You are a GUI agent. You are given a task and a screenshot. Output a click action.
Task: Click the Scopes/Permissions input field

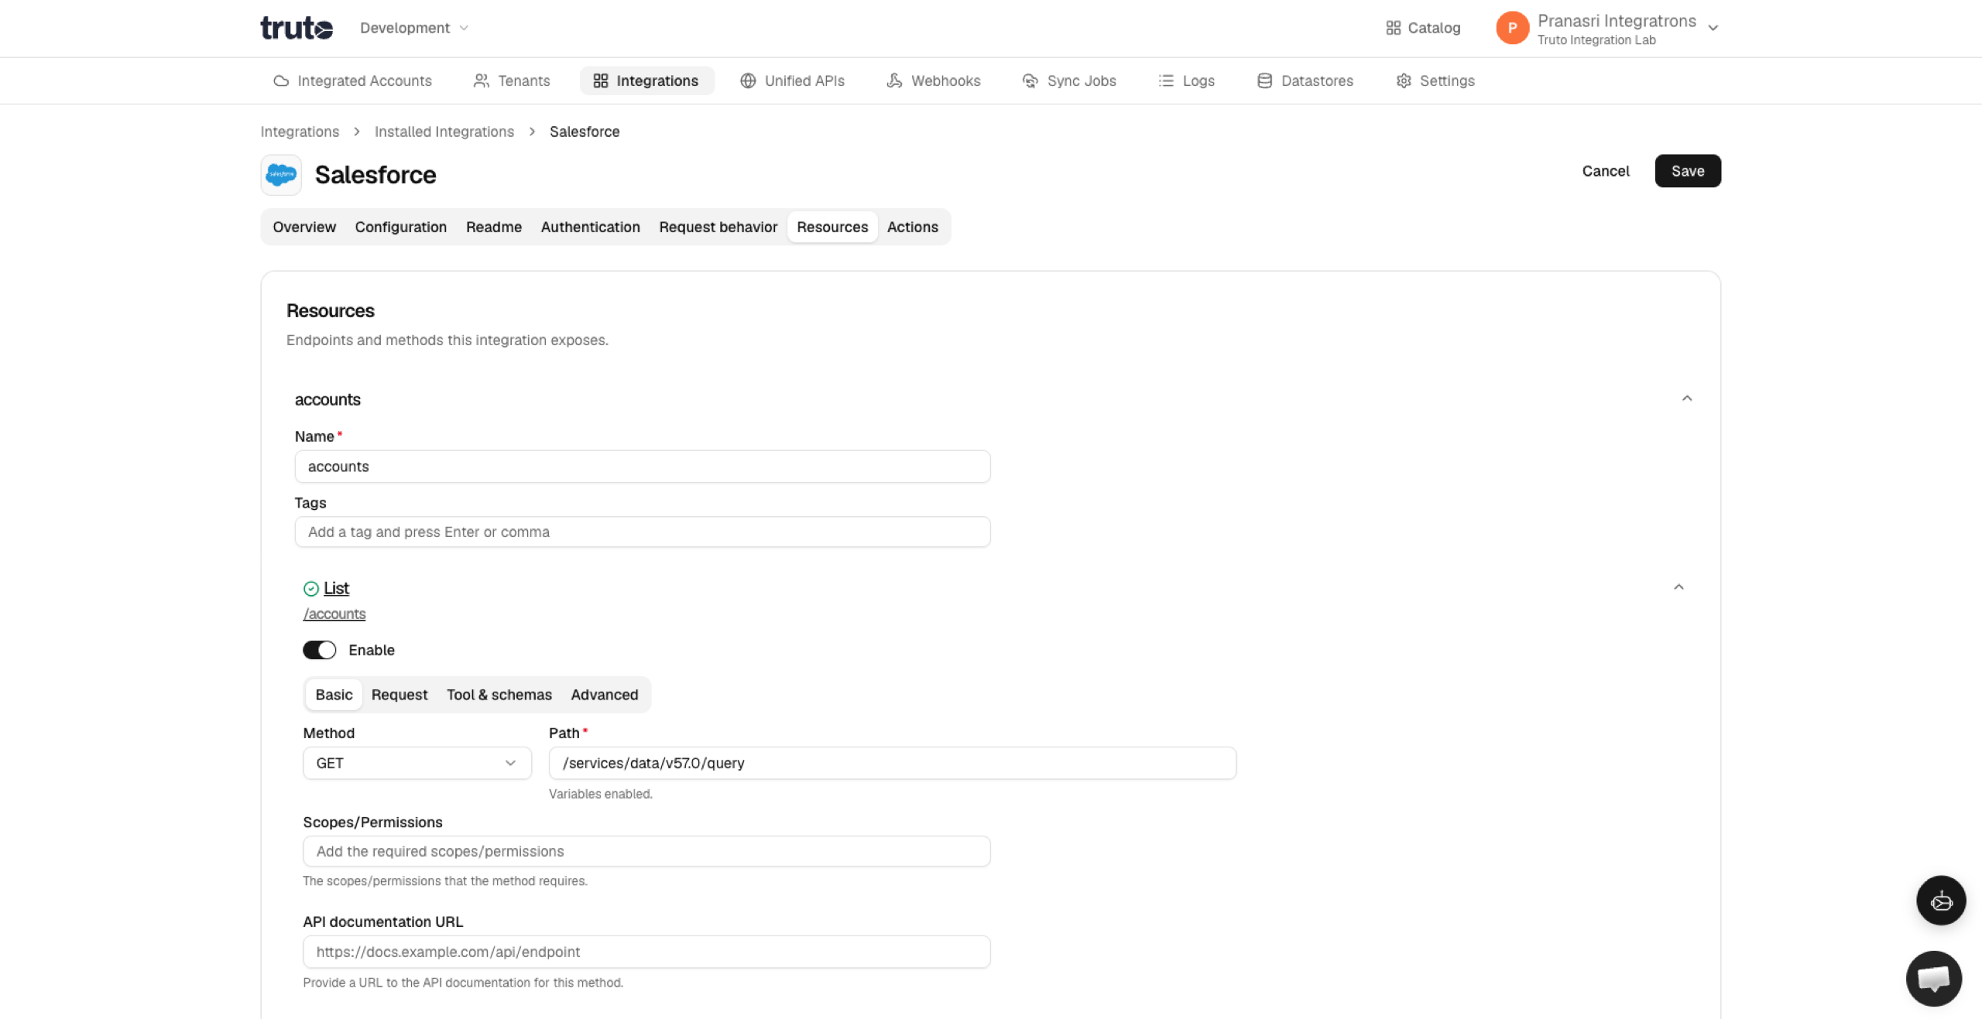click(x=646, y=851)
